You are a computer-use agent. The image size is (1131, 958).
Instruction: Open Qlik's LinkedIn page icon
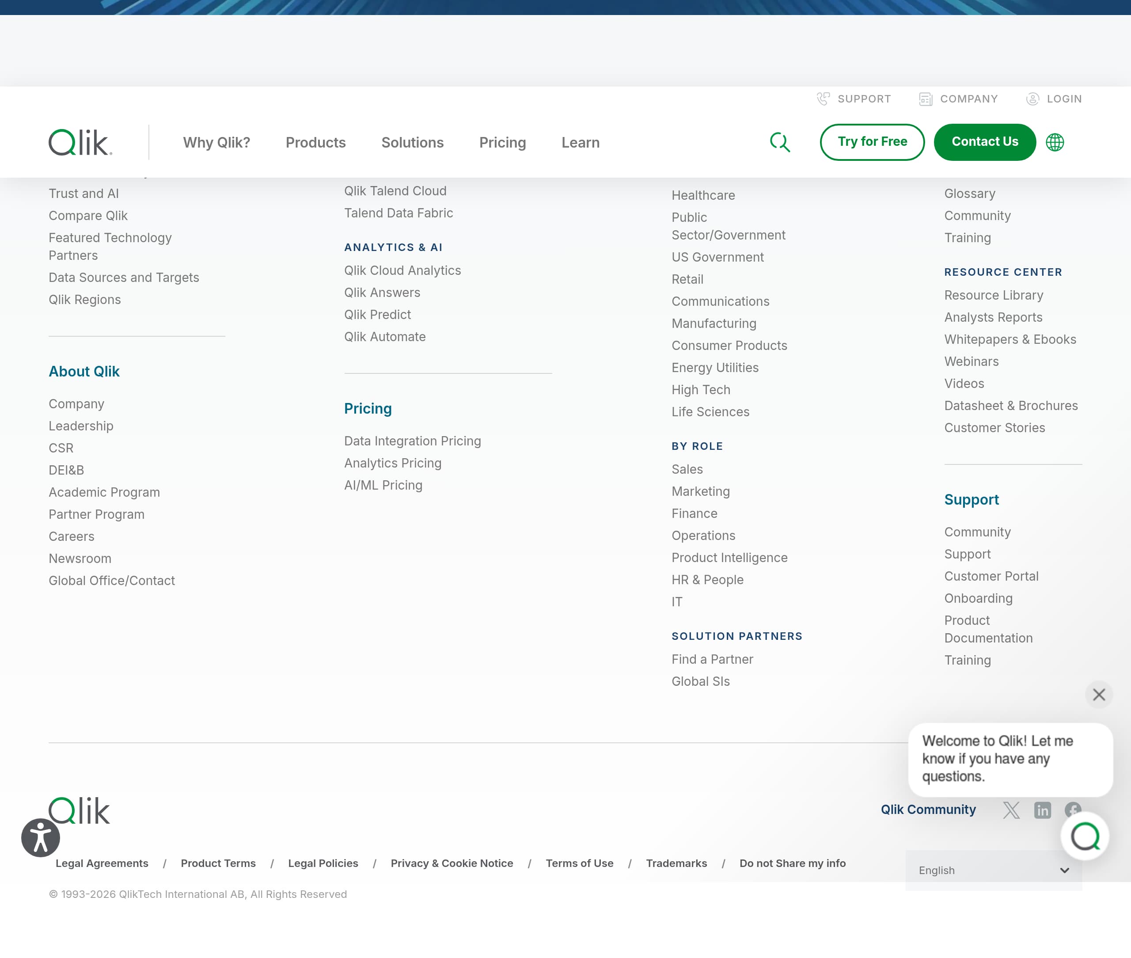coord(1042,810)
